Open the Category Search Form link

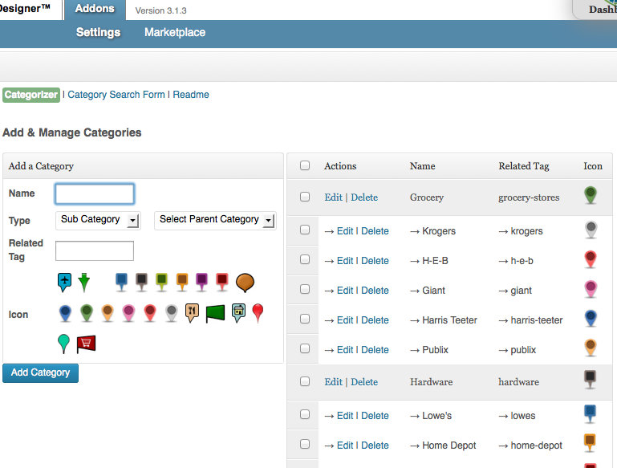point(116,95)
